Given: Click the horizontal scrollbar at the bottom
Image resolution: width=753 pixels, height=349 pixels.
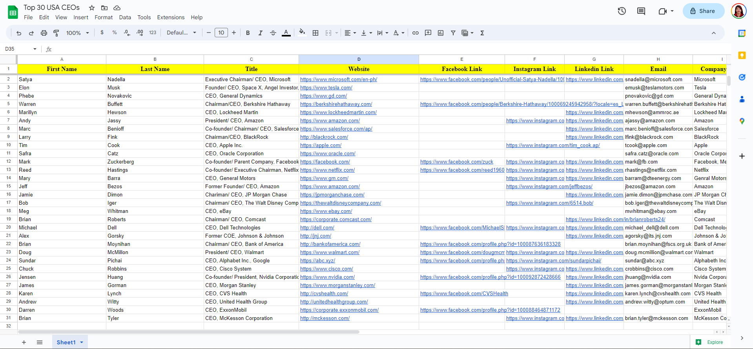Looking at the screenshot, I should (x=189, y=332).
